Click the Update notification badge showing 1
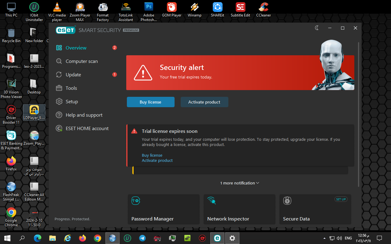Screen dimensions: 391x244 [x=115, y=75]
